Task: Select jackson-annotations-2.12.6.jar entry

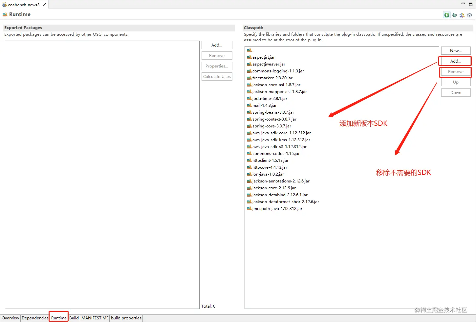Action: coord(278,181)
